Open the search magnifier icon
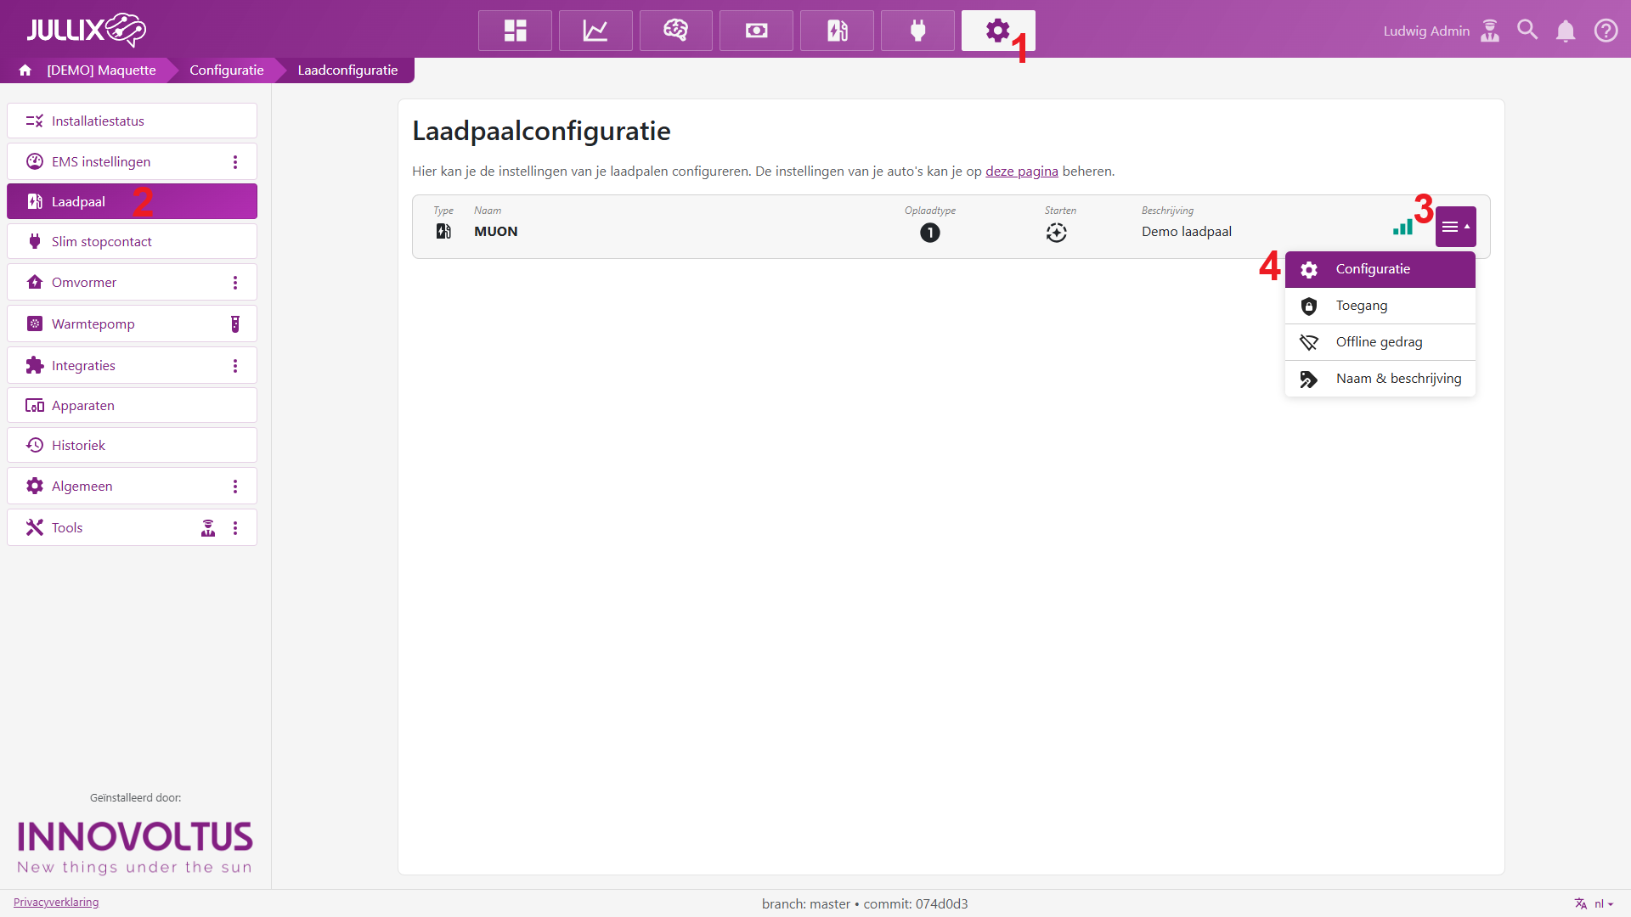 tap(1527, 31)
